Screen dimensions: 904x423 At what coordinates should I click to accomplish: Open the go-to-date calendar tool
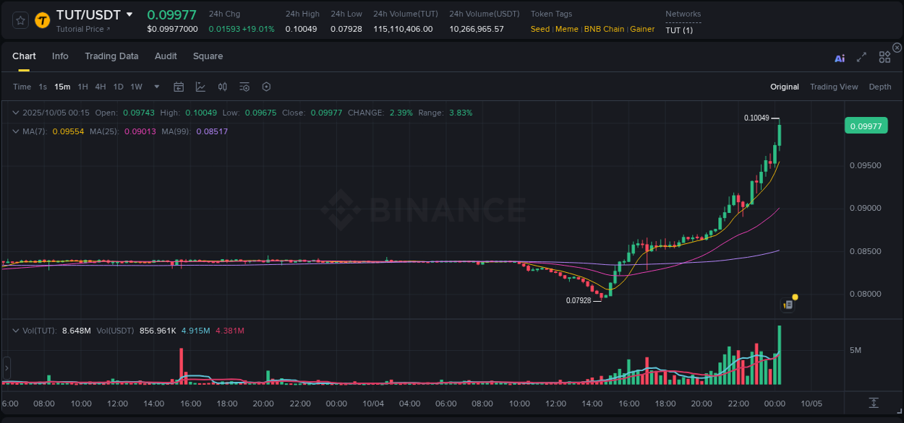[x=179, y=86]
